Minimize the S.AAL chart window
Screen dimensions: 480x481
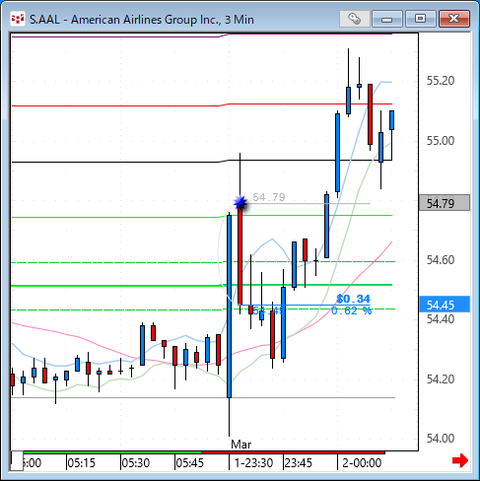(x=386, y=19)
